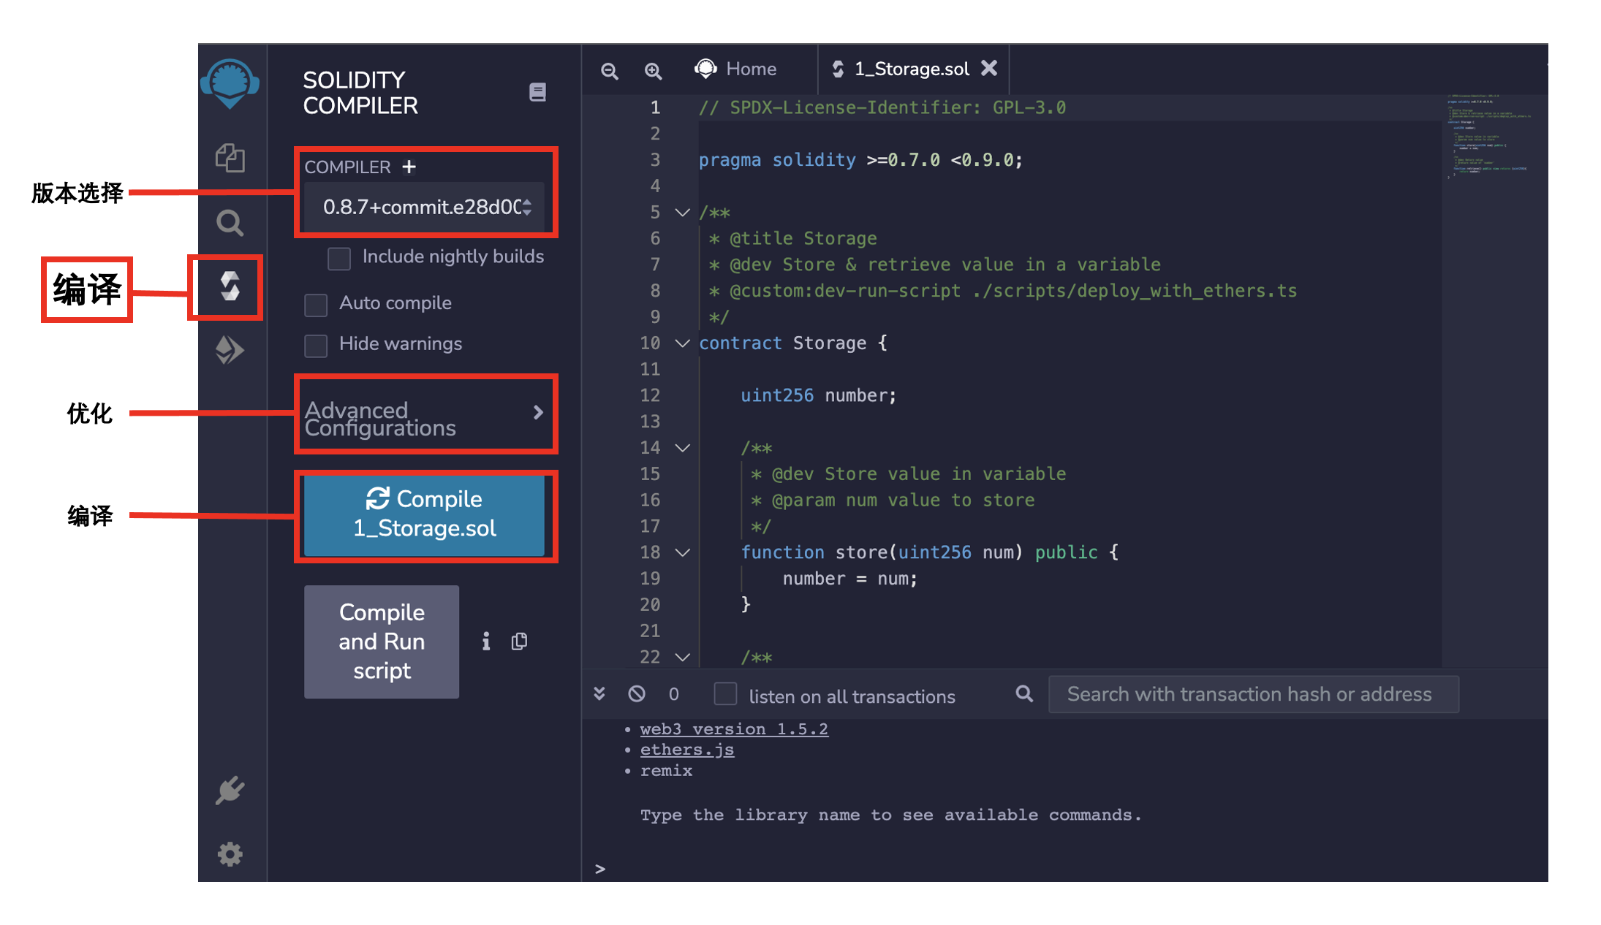Click the deploy/run transactions icon

coord(230,351)
